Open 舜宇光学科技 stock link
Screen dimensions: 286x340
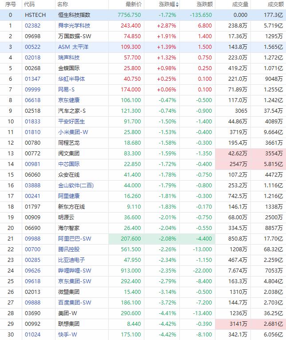pyautogui.click(x=74, y=26)
